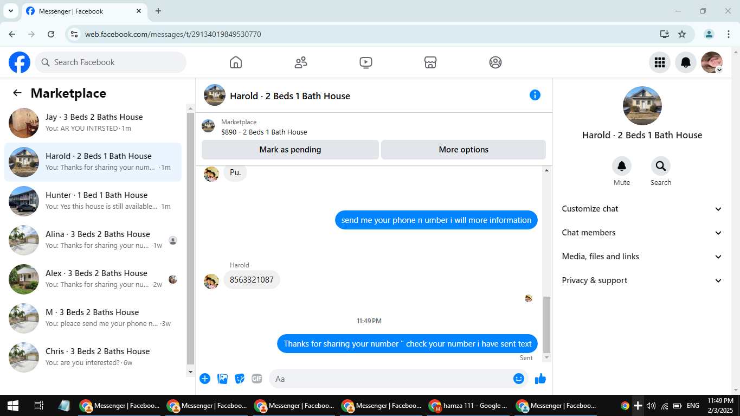Open the volume control in the system tray

[x=651, y=406]
